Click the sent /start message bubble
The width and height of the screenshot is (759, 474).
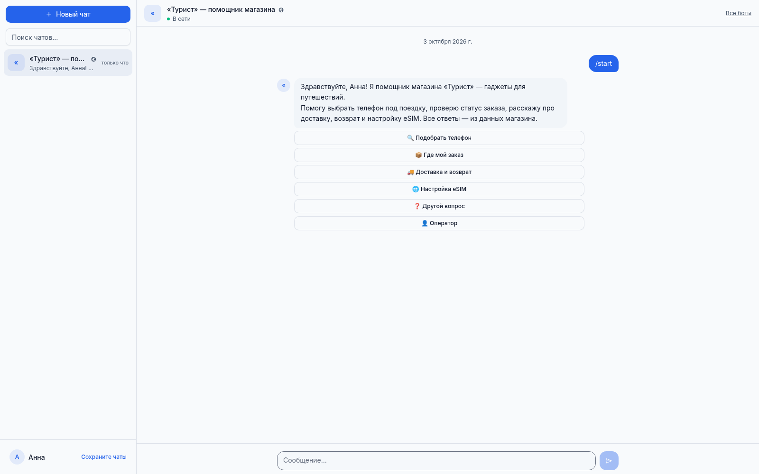click(x=603, y=64)
